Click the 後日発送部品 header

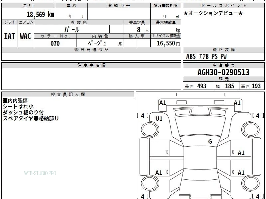point(91,50)
